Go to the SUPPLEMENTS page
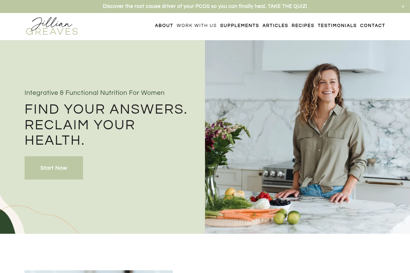Viewport: 410px width, 273px height. click(240, 26)
